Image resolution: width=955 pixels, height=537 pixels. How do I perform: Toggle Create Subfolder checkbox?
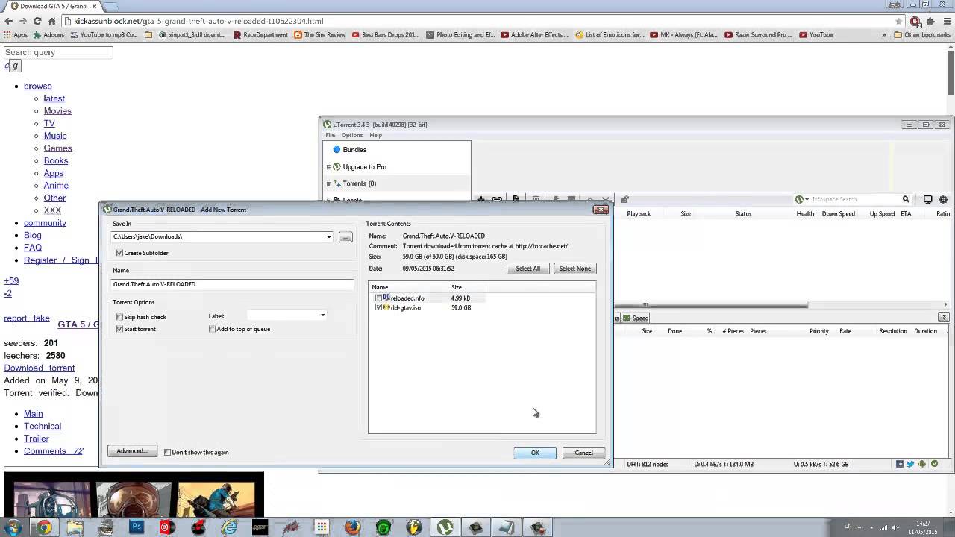pos(119,253)
